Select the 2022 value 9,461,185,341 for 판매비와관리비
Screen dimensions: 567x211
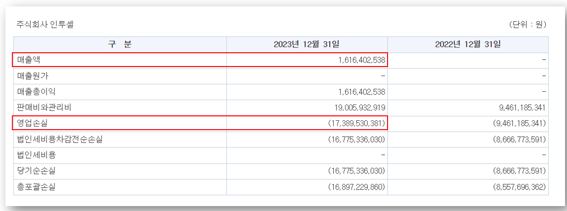(523, 108)
